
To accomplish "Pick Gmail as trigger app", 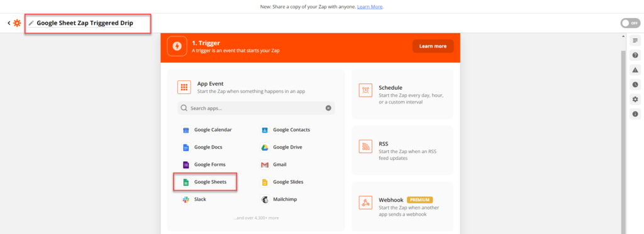I will [x=274, y=165].
